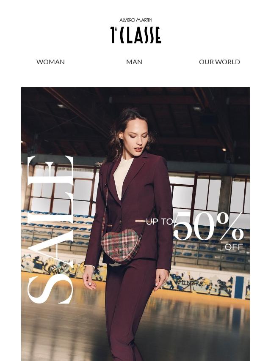Click the burgundy trousers on model

(x=129, y=309)
